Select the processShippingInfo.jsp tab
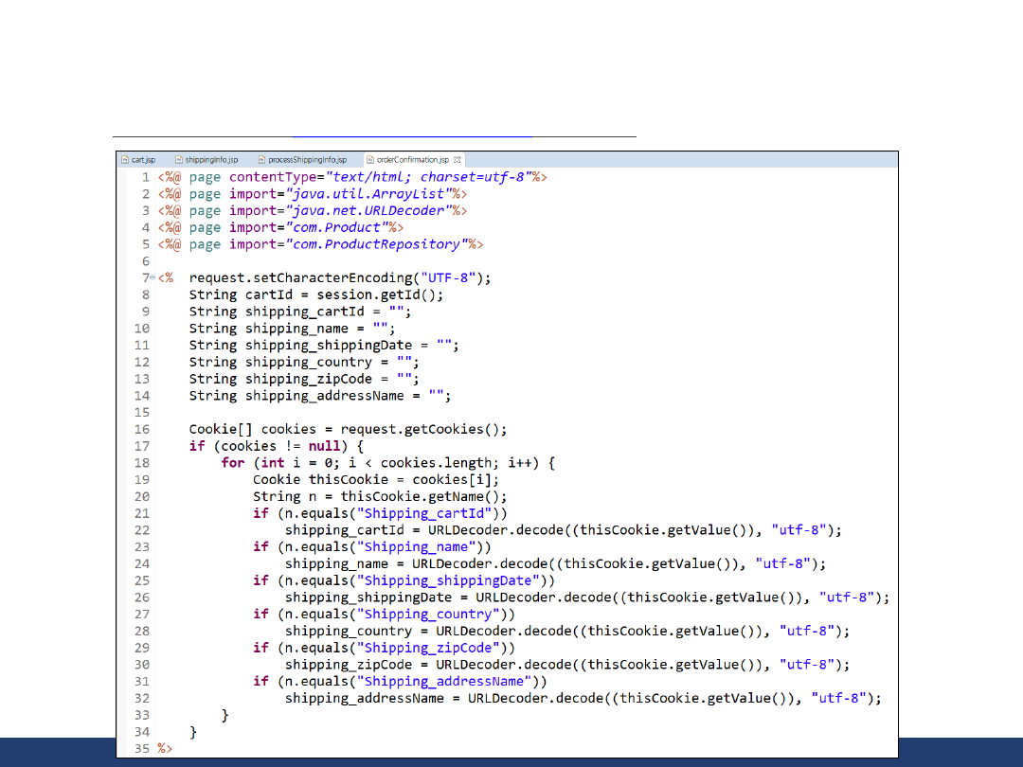 (307, 160)
